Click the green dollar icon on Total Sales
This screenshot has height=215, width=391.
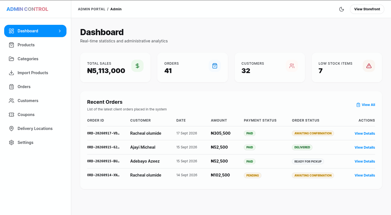[x=137, y=66]
